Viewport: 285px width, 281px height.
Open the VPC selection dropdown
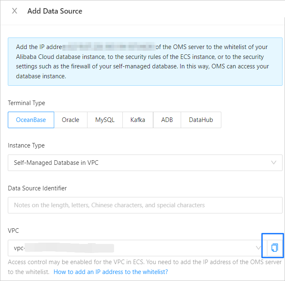point(131,248)
